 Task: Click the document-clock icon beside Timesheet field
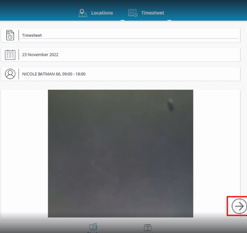(10, 35)
